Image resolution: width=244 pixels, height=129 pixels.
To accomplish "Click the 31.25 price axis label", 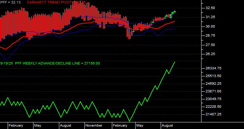I will click(210, 17).
